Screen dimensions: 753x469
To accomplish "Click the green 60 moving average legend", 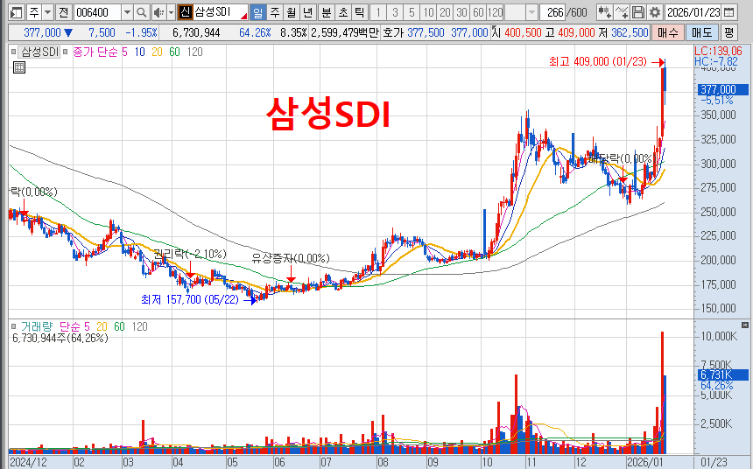I will [174, 52].
